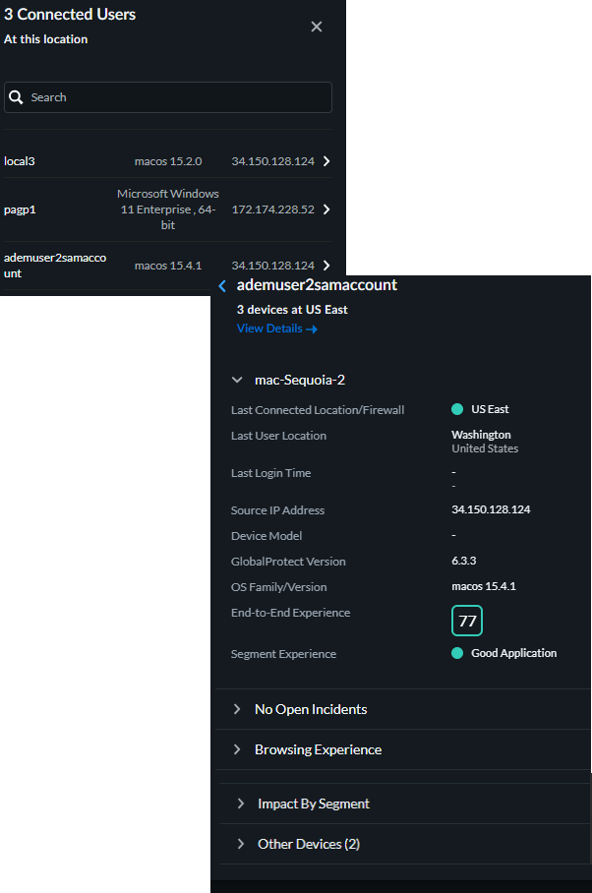The width and height of the screenshot is (592, 893).
Task: Click the 172.174.228.52 IP address
Action: [272, 209]
